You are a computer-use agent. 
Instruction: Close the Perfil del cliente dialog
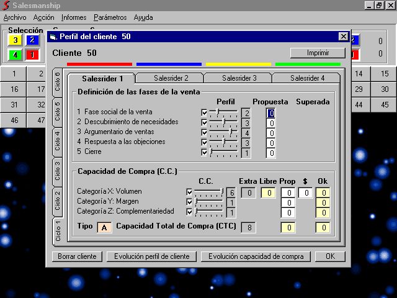pyautogui.click(x=343, y=37)
